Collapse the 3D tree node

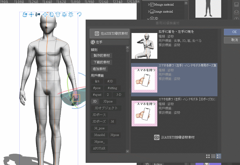click(148, 19)
